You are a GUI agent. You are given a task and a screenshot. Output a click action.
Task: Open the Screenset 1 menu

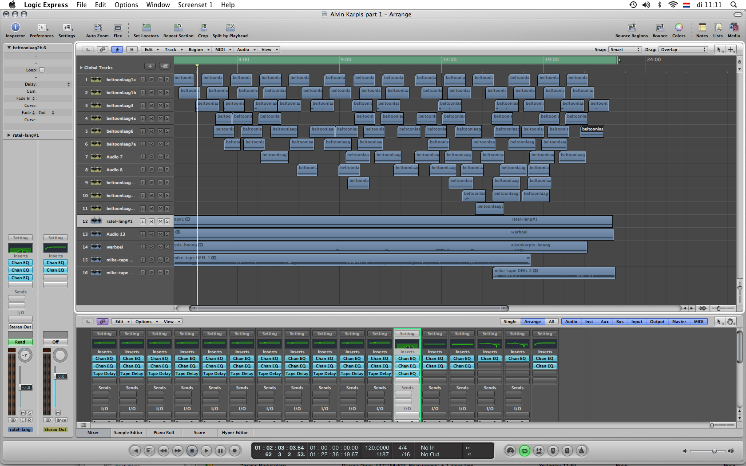195,5
